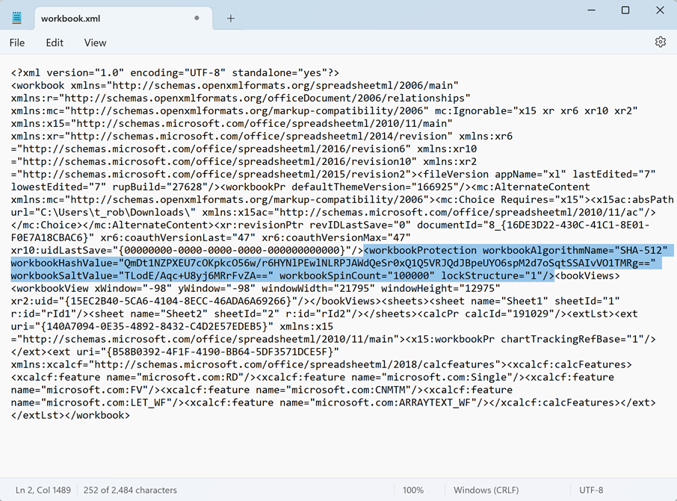Viewport: 677px width, 501px height.
Task: Minimize the Notepad window
Action: tap(590, 10)
